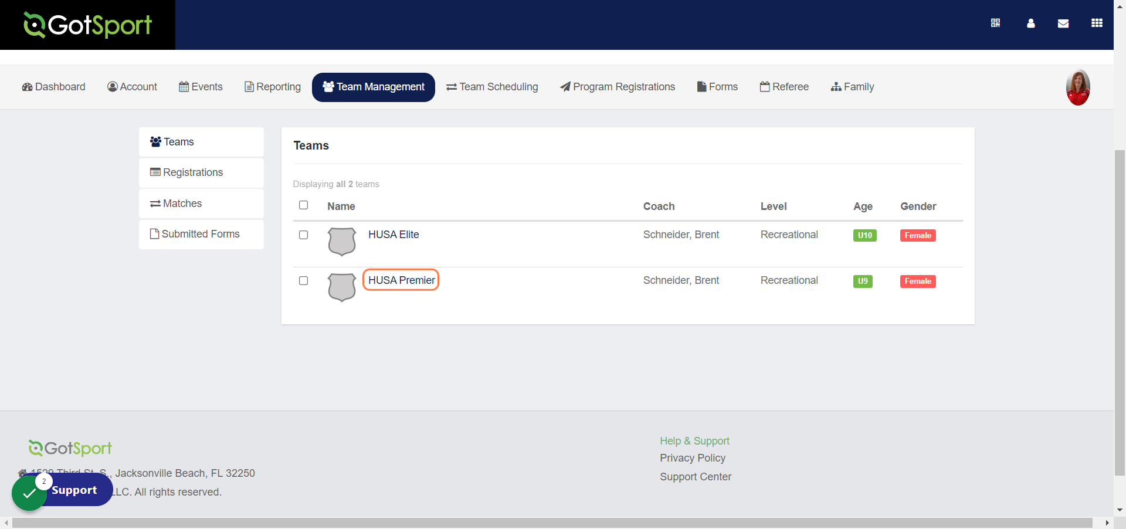Go to the Dashboard tab

[53, 87]
